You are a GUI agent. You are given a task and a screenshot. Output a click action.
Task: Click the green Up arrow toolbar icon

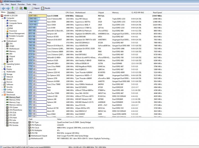coord(12,8)
